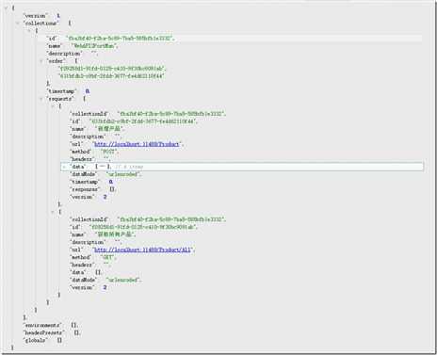The width and height of the screenshot is (437, 355).
Task: Select "collectionId" value in the GET request
Action: coord(170,219)
